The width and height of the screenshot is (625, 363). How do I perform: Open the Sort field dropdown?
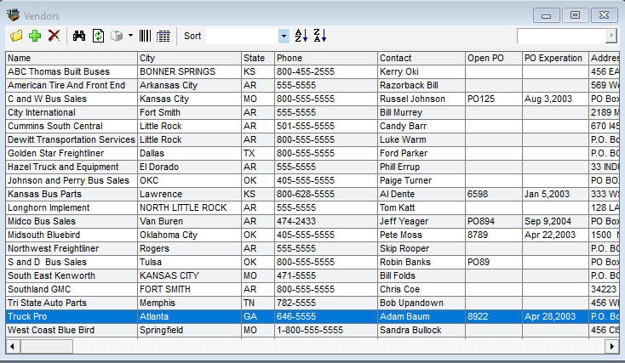pos(284,37)
